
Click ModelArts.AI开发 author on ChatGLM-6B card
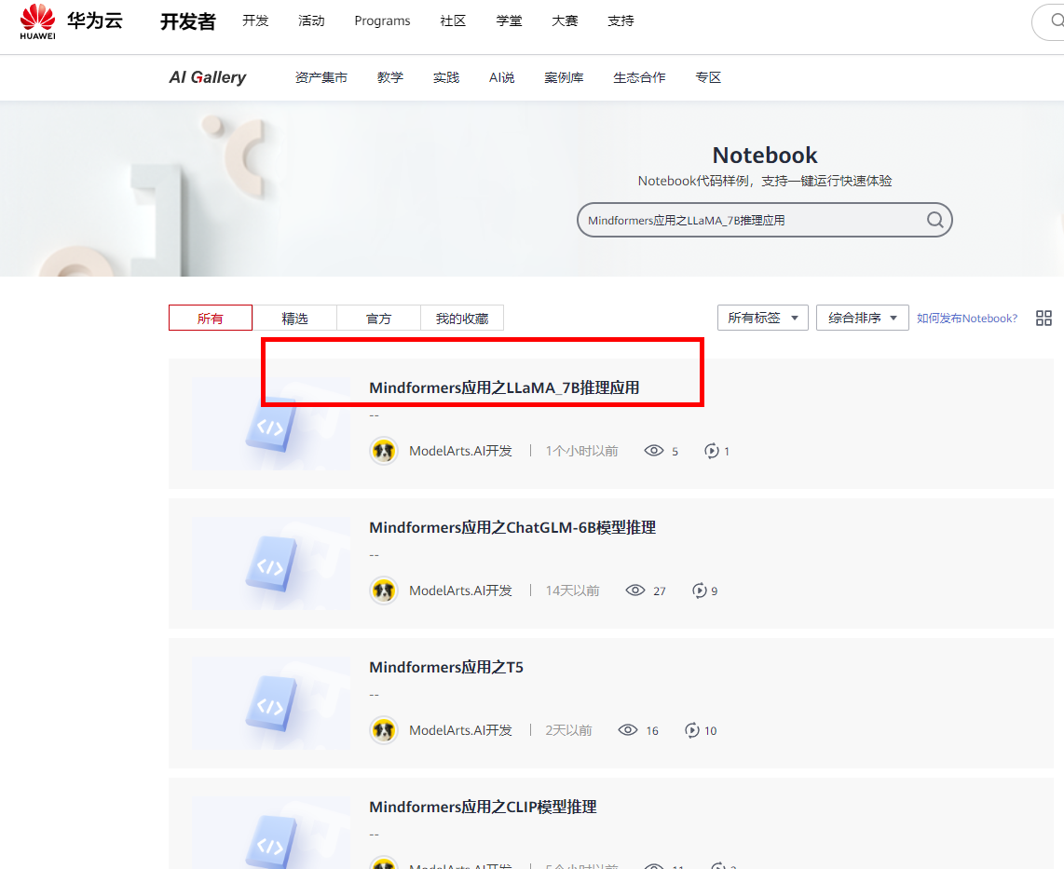pyautogui.click(x=461, y=591)
